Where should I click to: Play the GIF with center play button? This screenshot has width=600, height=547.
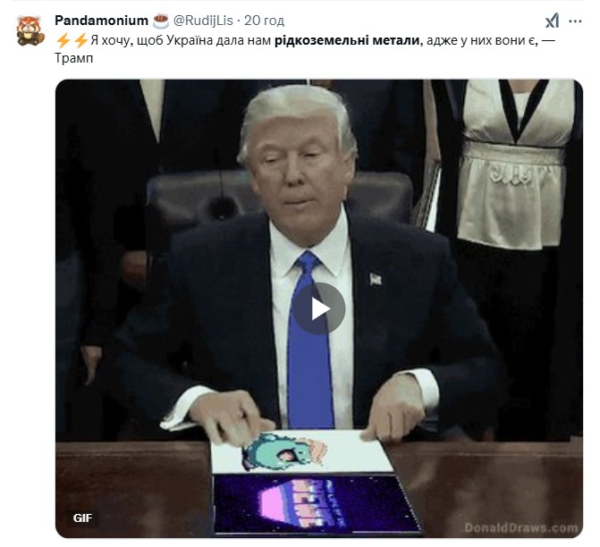coord(319,308)
